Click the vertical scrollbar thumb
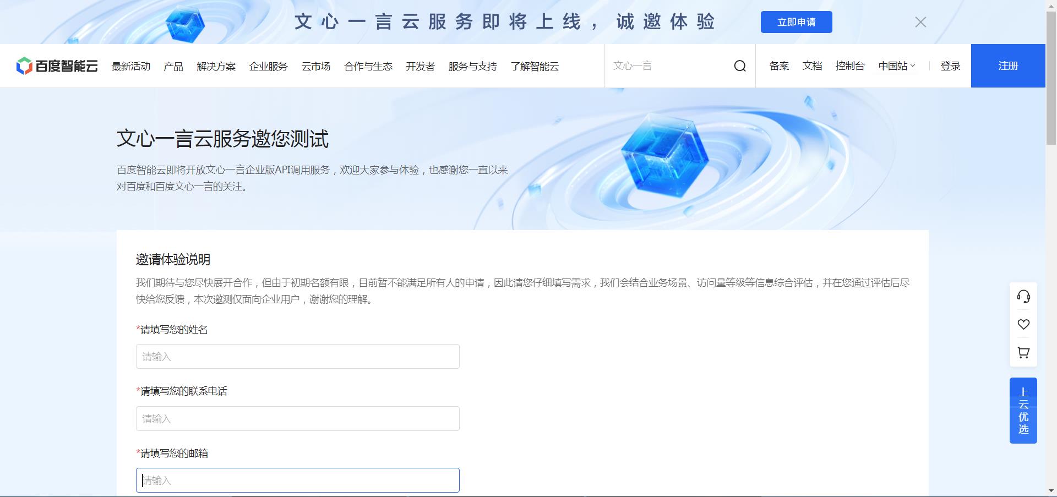Viewport: 1057px width, 497px height. pos(1051,77)
